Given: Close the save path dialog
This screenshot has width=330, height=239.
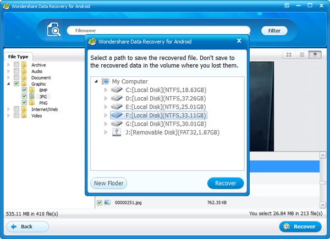Looking at the screenshot, I should pyautogui.click(x=239, y=41).
